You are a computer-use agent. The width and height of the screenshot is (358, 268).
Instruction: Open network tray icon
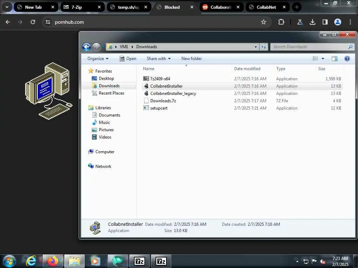click(306, 262)
